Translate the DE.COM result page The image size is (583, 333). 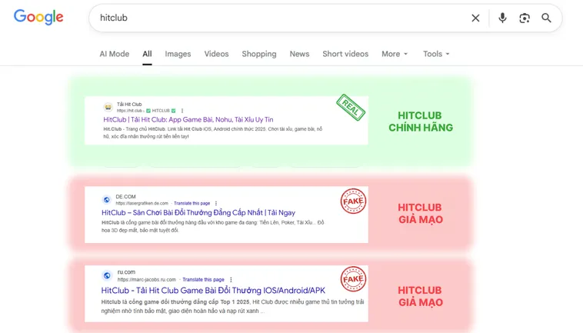click(x=192, y=203)
